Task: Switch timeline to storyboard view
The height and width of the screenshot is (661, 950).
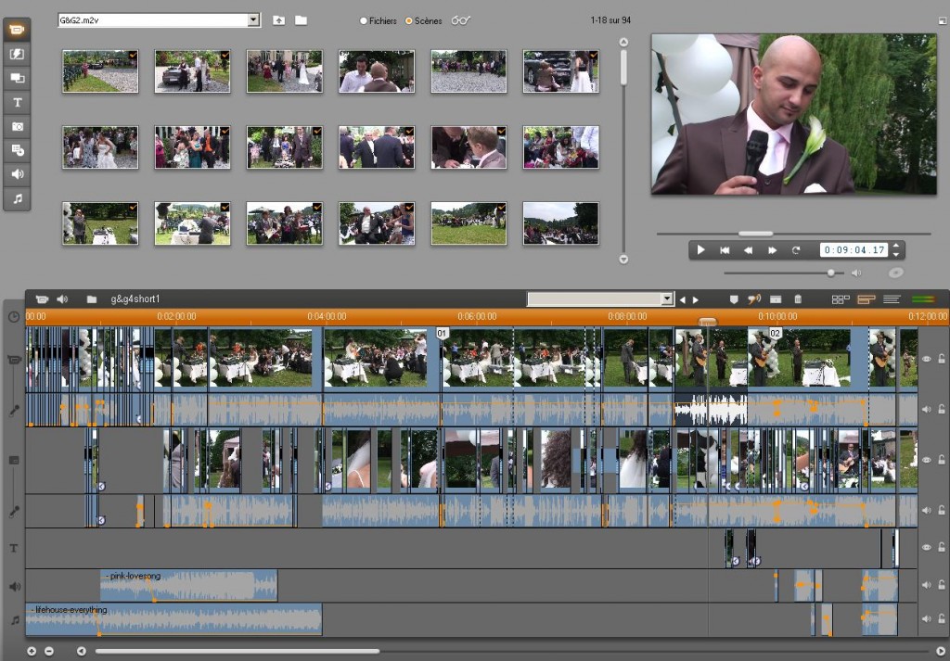Action: pos(841,299)
